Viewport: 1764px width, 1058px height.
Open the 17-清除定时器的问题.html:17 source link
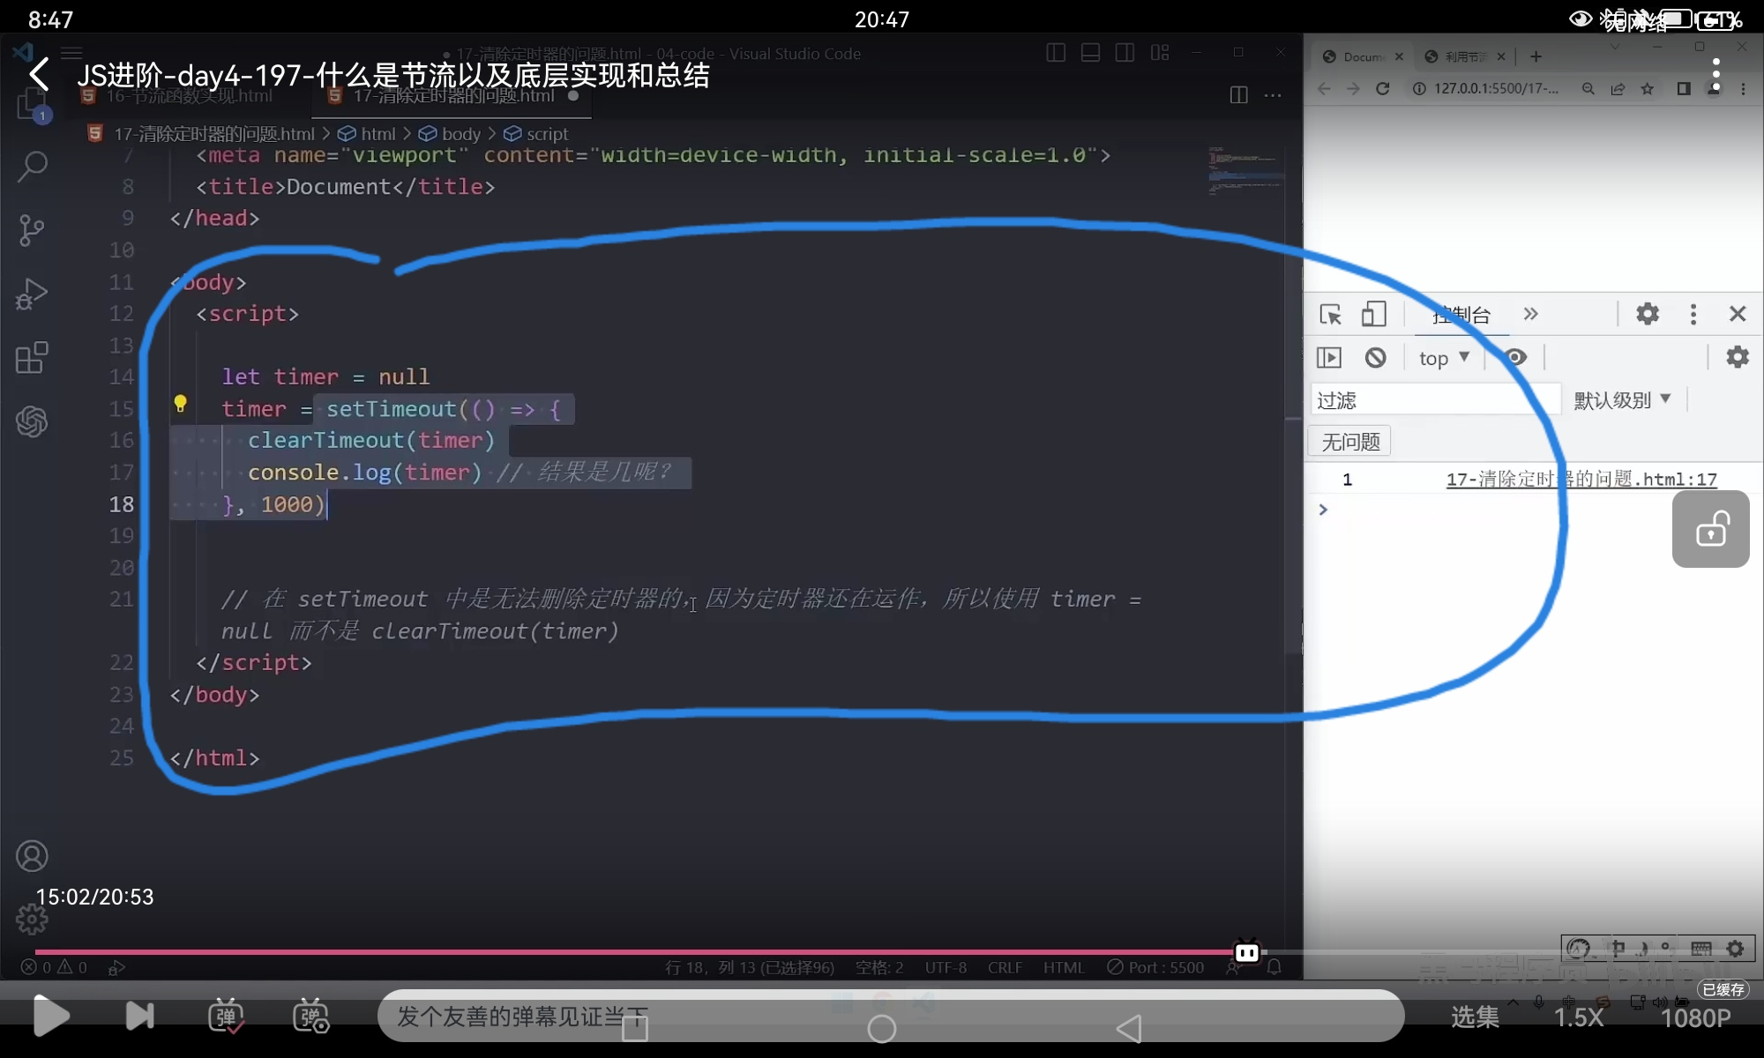tap(1581, 480)
